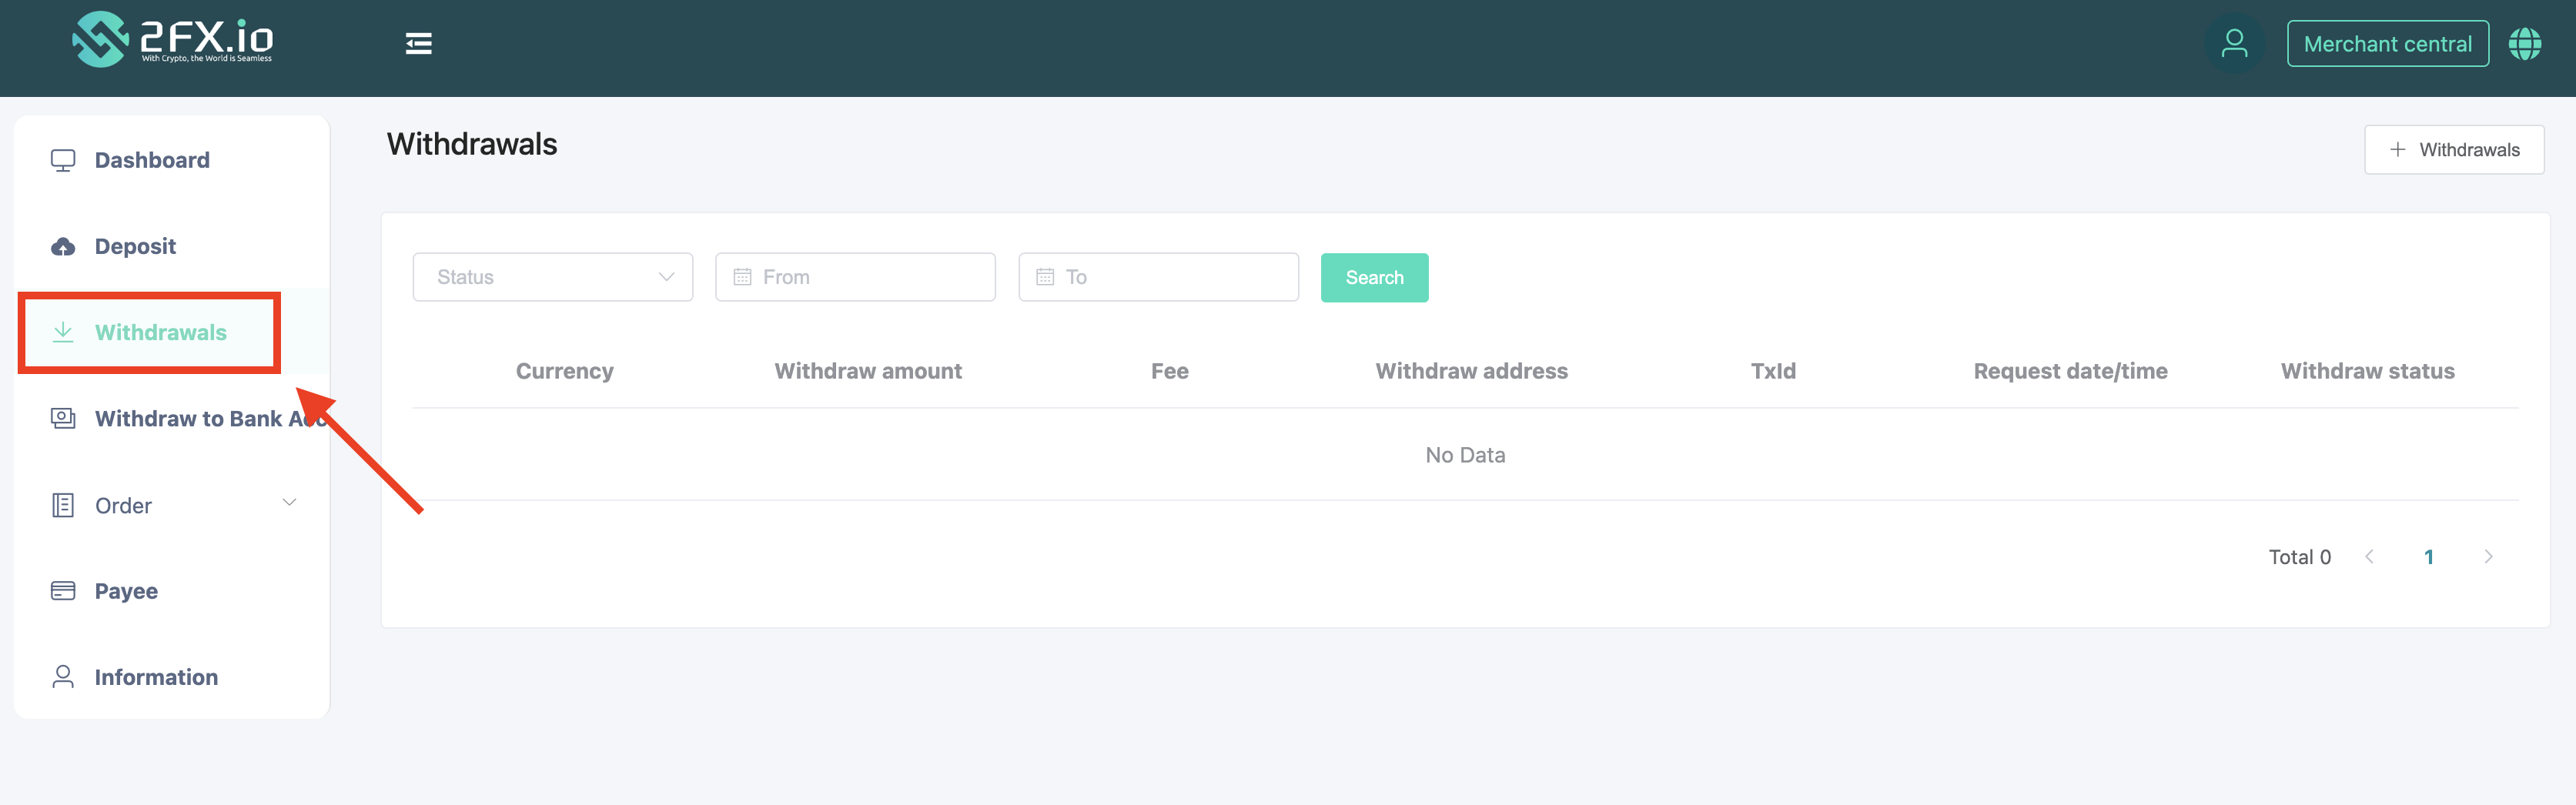Click the Order document icon
Viewport: 2576px width, 805px height.
(63, 505)
